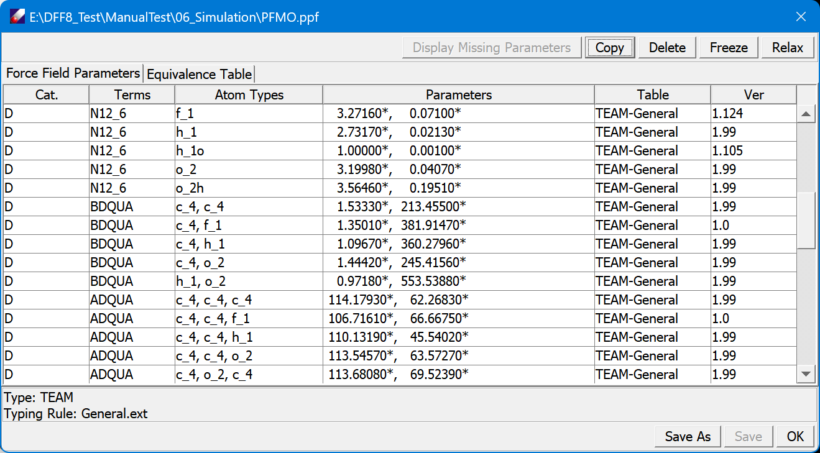Image resolution: width=820 pixels, height=453 pixels.
Task: Click the scrollbar up arrow
Action: 806,113
